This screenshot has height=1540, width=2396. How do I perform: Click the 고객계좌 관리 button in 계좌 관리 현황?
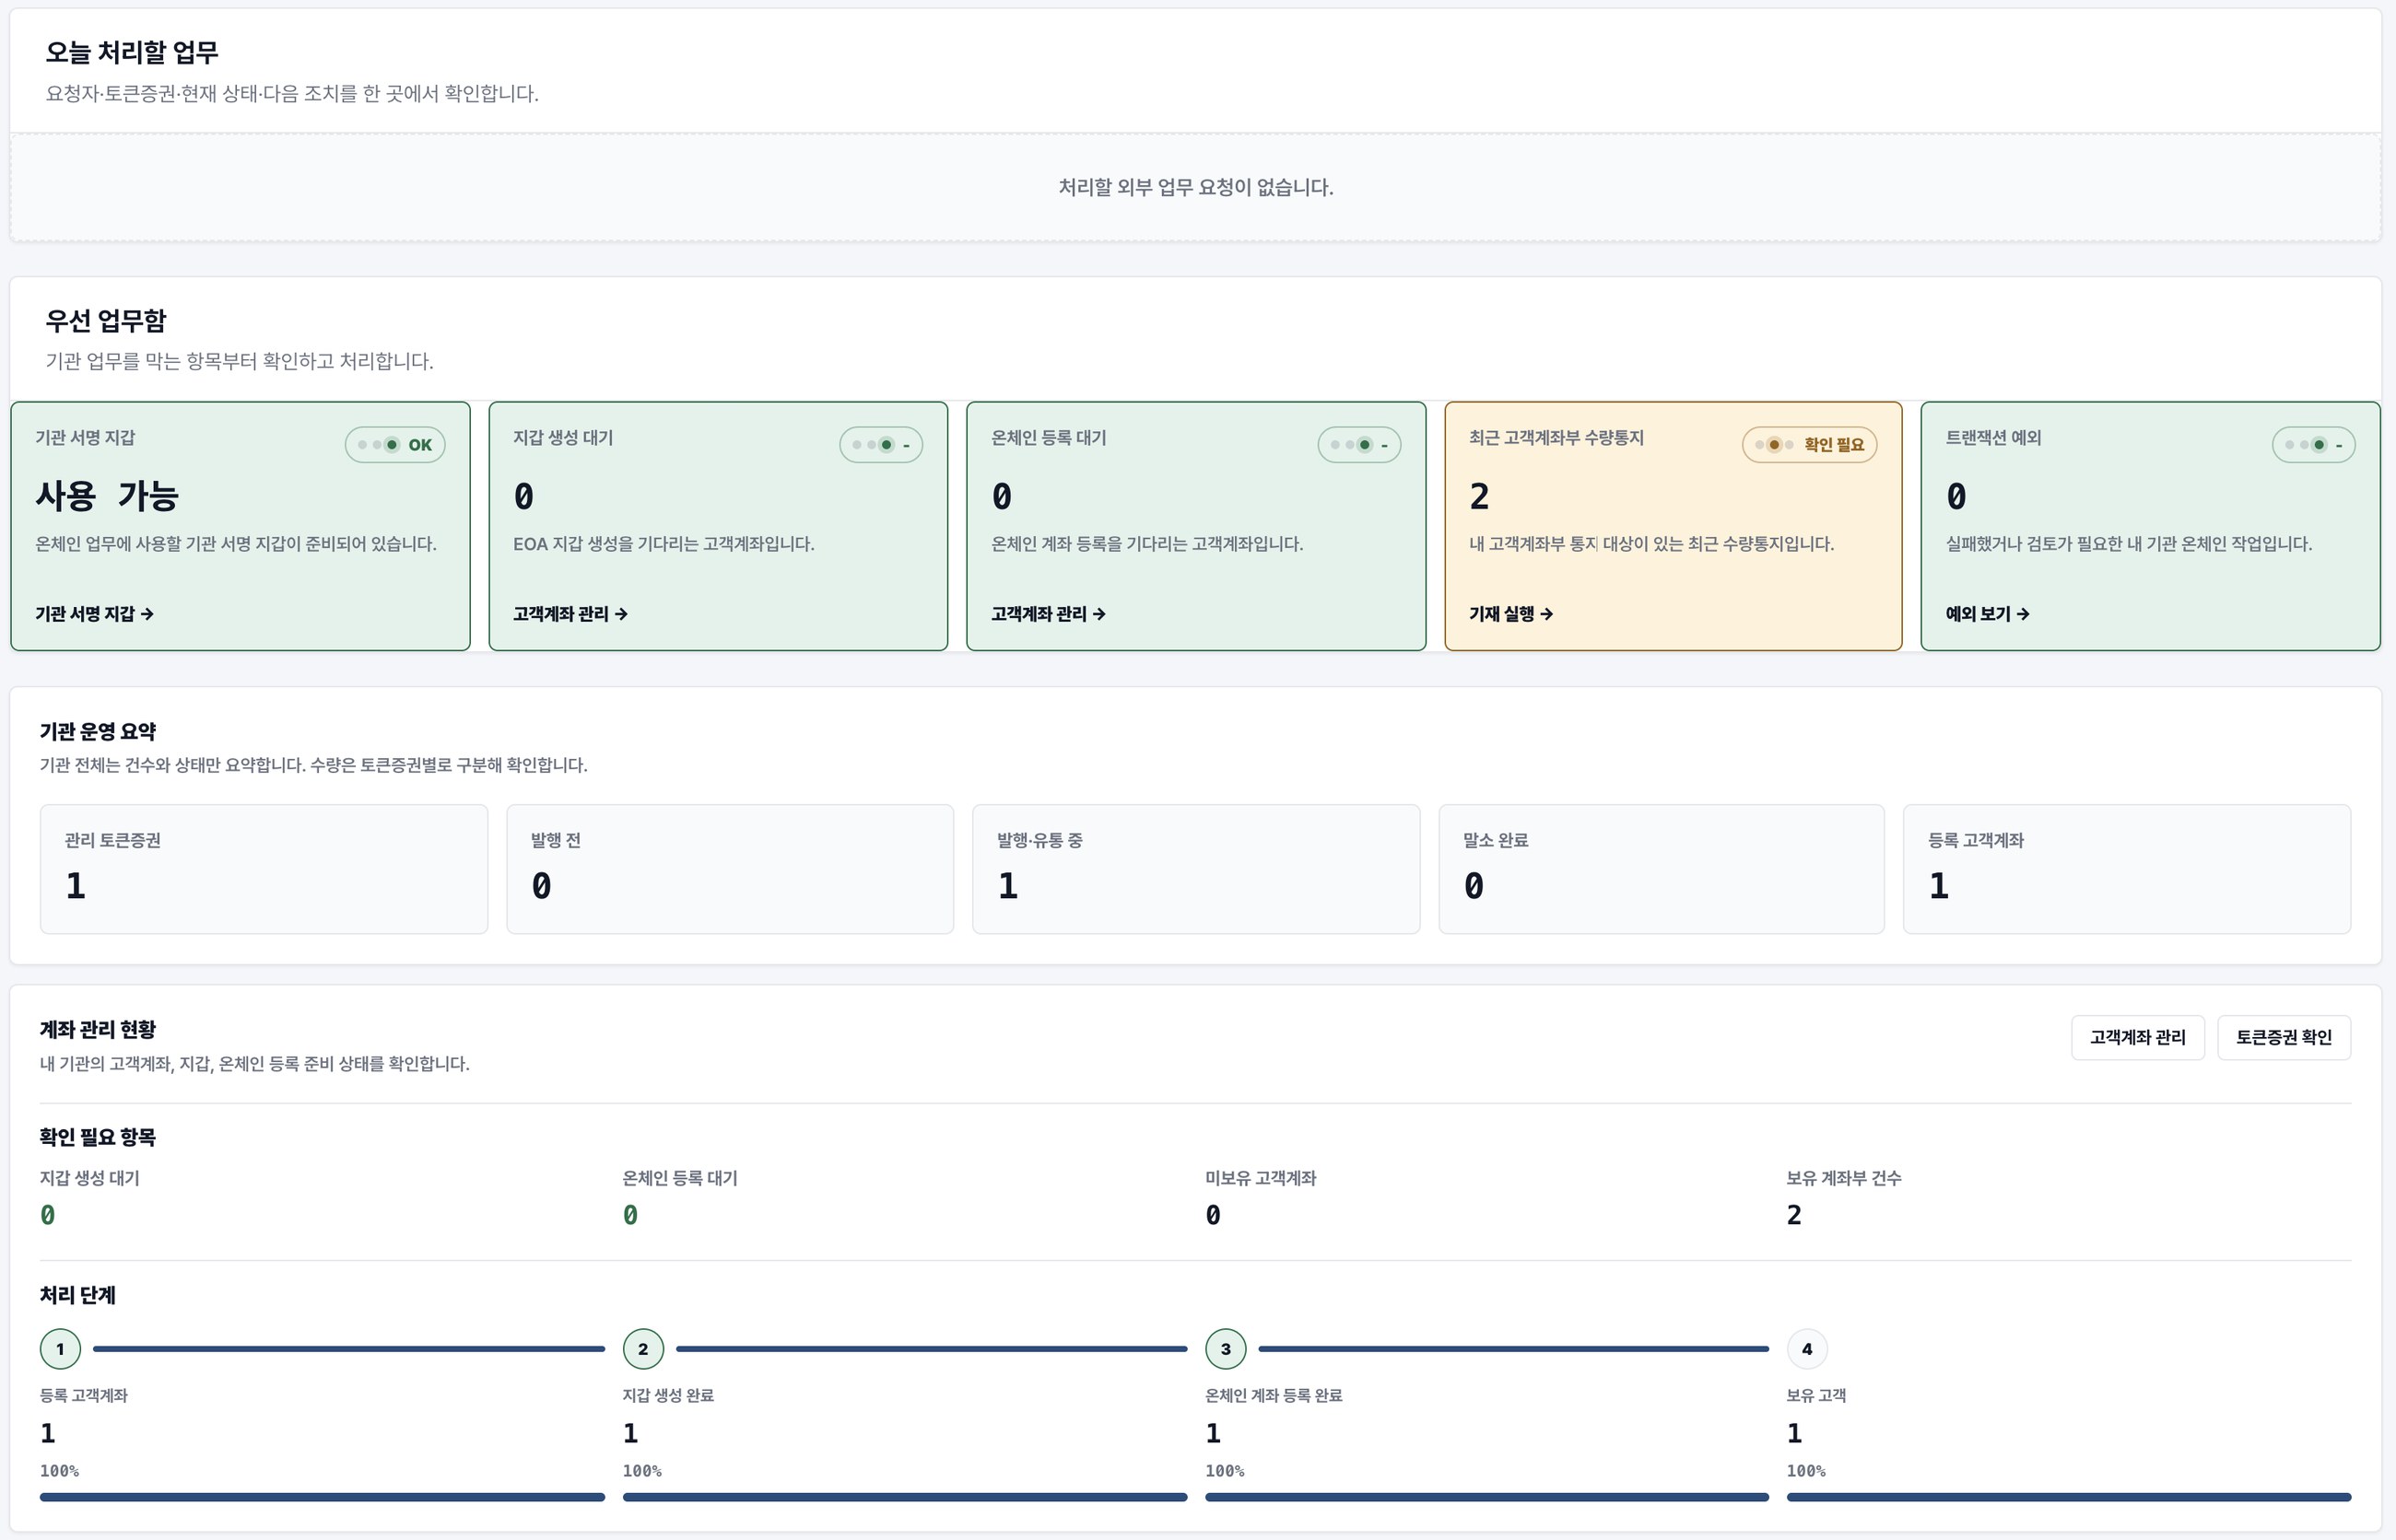click(2137, 1038)
